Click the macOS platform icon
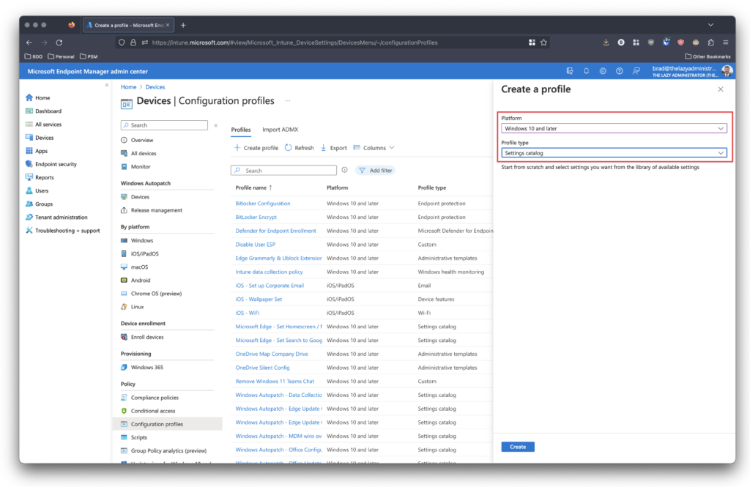Viewport: 750px width, 487px height. pos(124,267)
